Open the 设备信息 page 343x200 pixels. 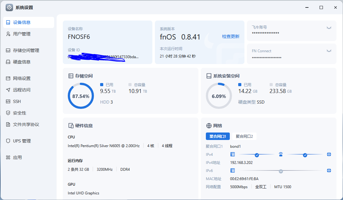[x=28, y=22]
